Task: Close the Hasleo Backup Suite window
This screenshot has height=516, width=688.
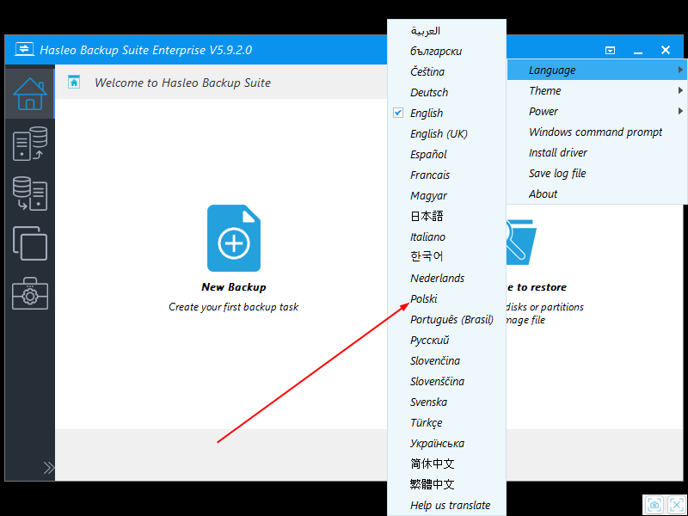Action: point(666,50)
